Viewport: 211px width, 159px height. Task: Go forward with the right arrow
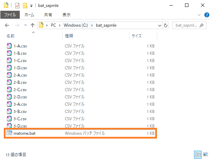(x=17, y=25)
